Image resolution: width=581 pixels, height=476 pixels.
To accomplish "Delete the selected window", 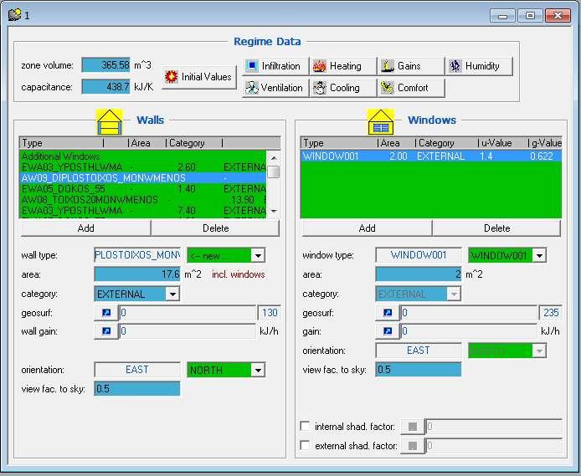I will click(497, 228).
